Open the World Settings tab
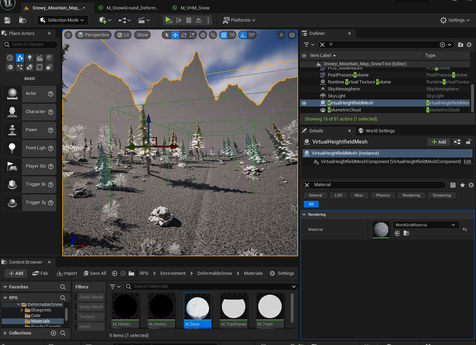This screenshot has width=476, height=345. click(x=377, y=131)
